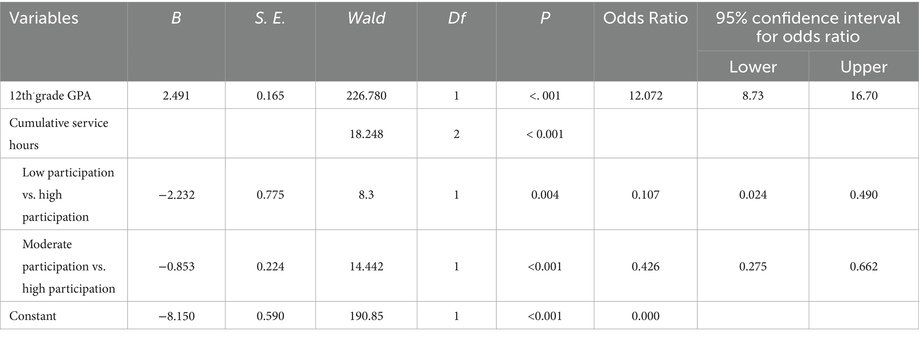
Task: Click the −8.150 constant coefficient cell
Action: tap(176, 316)
